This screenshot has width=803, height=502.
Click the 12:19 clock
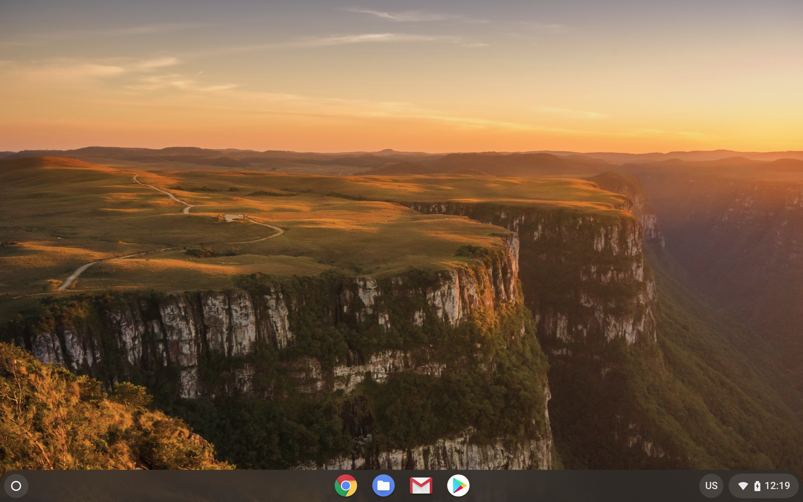[x=777, y=486]
